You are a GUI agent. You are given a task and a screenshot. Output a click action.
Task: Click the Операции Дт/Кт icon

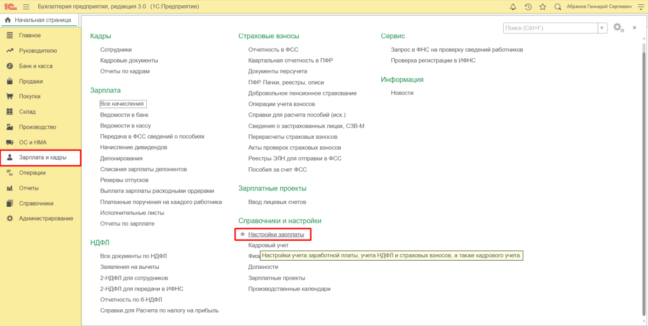click(x=9, y=173)
